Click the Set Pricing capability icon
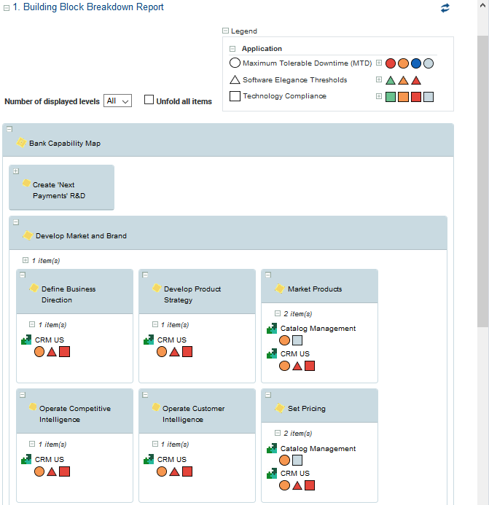Viewport: 489px width, 505px height. coord(280,408)
